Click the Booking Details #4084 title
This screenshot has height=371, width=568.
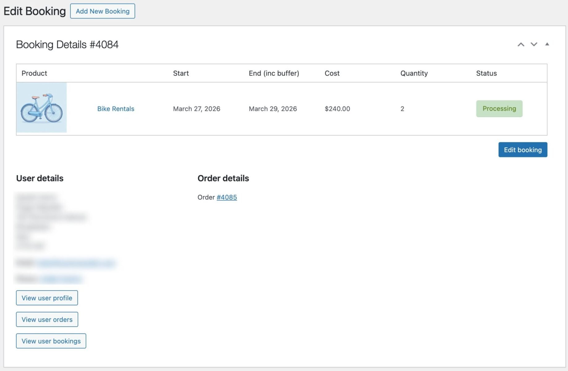pyautogui.click(x=67, y=44)
